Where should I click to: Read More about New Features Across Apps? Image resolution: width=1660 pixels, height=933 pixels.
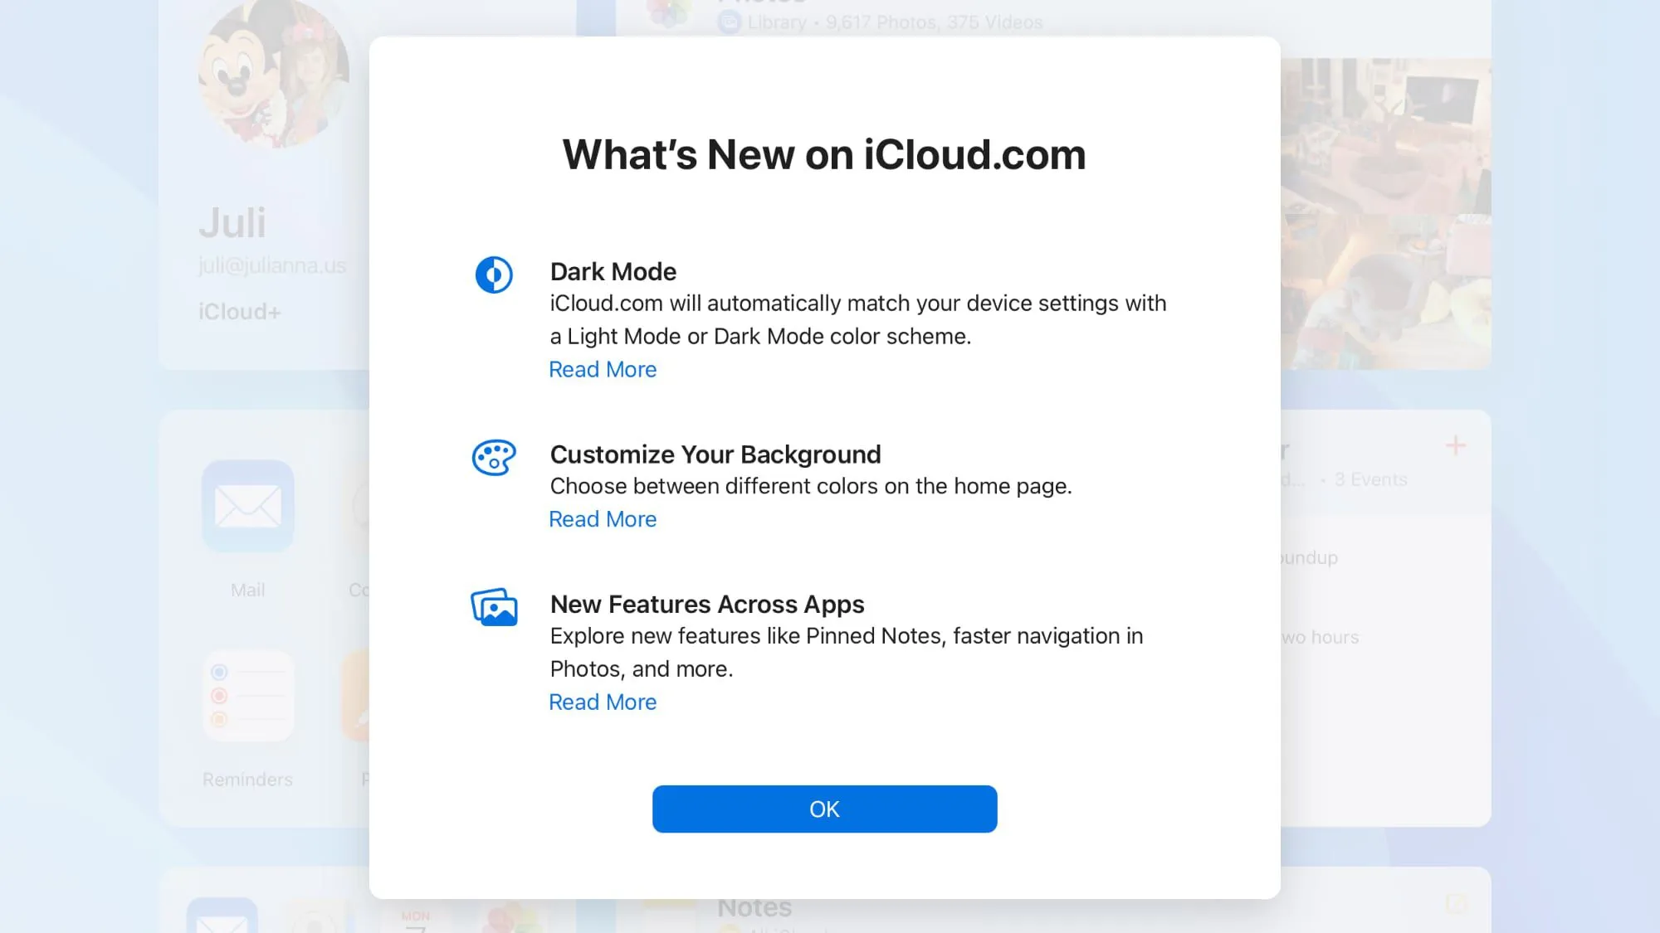click(601, 701)
